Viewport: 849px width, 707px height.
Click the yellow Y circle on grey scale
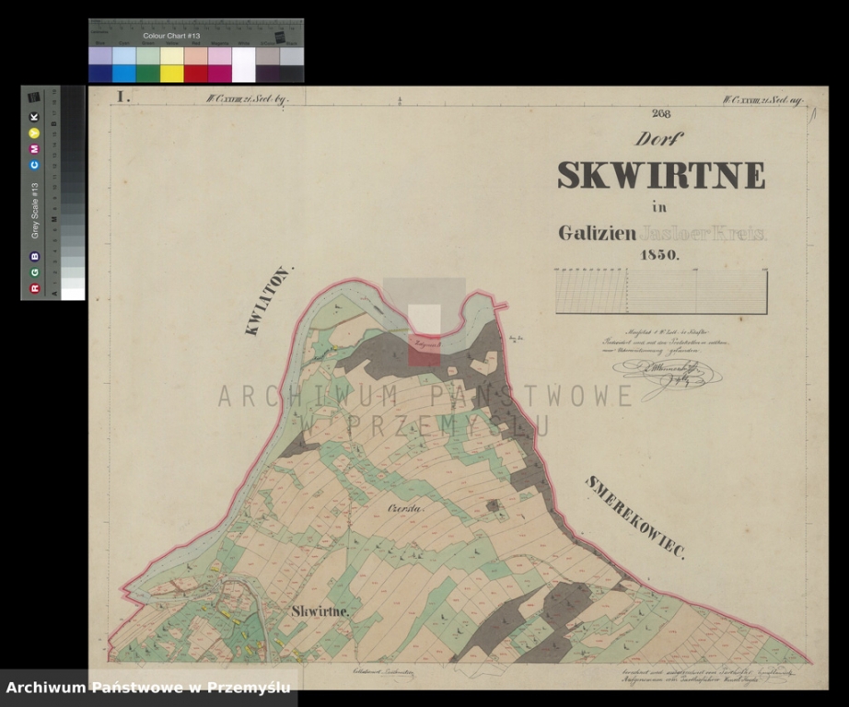[35, 133]
